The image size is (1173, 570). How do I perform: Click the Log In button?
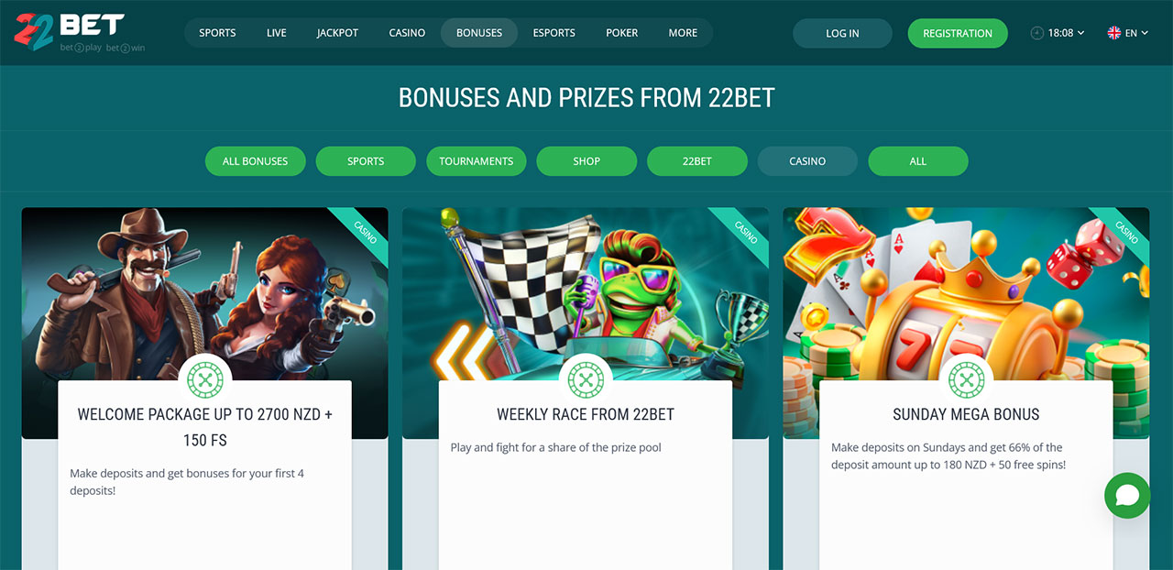pyautogui.click(x=842, y=33)
